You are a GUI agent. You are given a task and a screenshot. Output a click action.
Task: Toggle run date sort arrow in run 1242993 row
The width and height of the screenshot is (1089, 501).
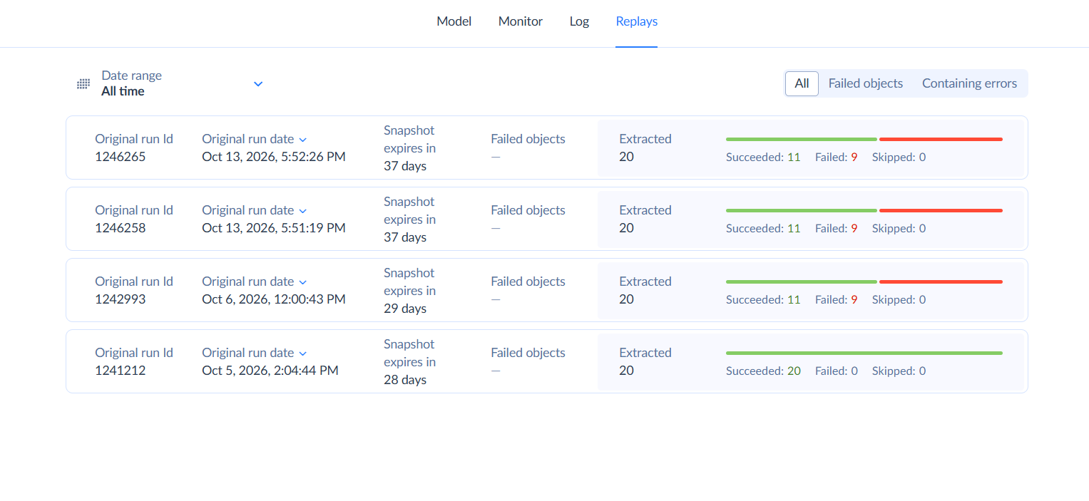[x=302, y=282]
